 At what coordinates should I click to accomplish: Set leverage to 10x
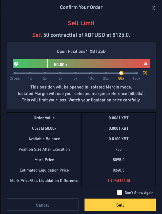[91, 73]
